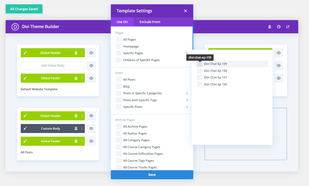Toggle visibility of All Posts Global Header
This screenshot has height=186, width=309.
tap(91, 116)
